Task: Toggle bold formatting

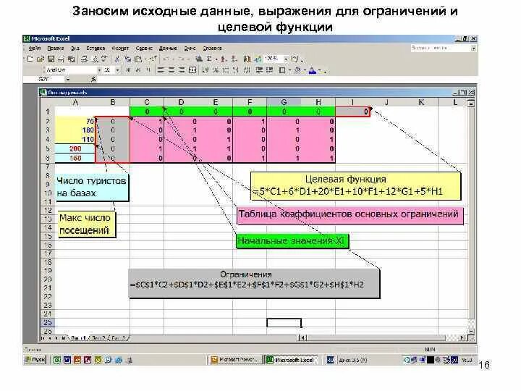Action: point(128,70)
